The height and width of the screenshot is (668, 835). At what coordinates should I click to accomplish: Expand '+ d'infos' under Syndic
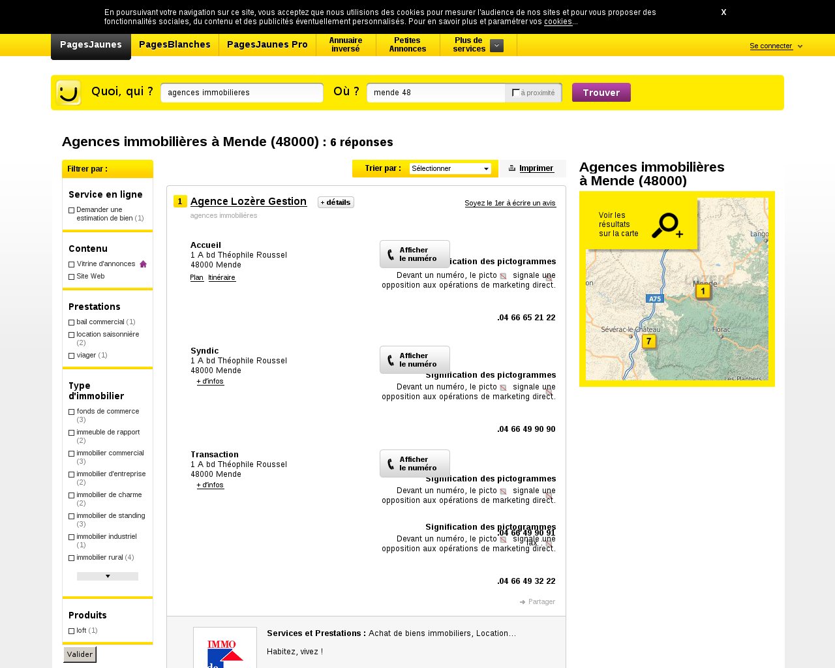210,381
